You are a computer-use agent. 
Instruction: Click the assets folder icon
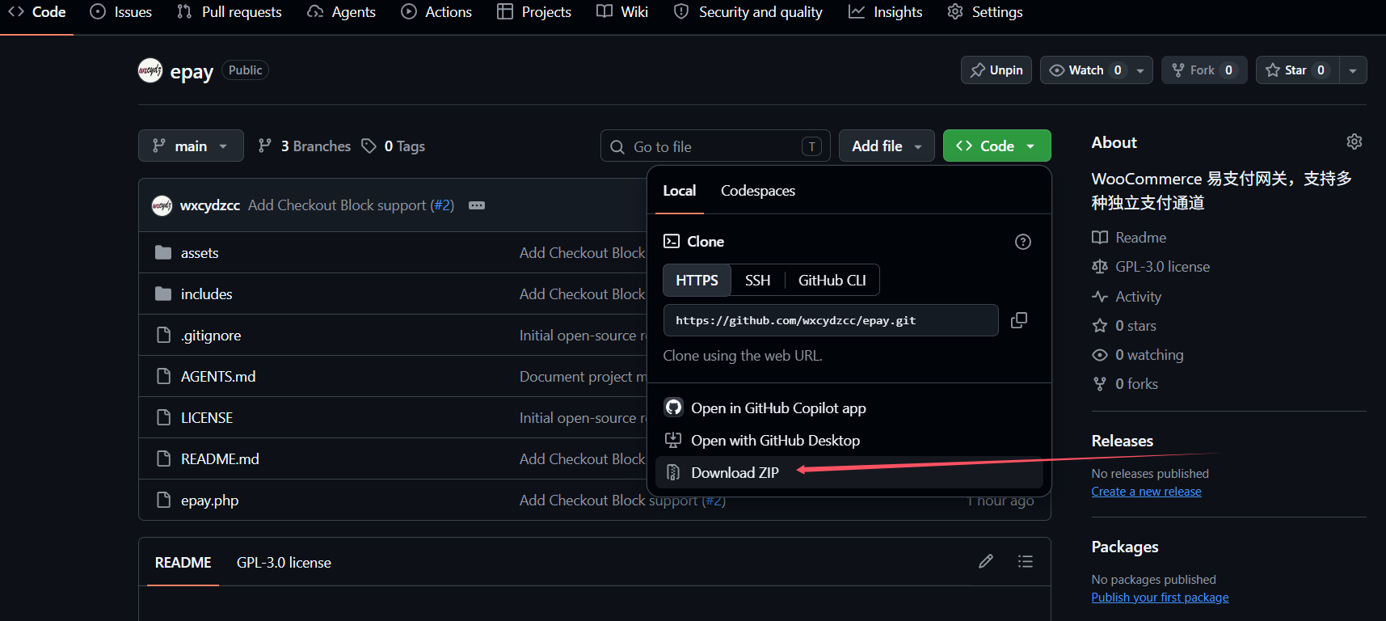tap(163, 252)
